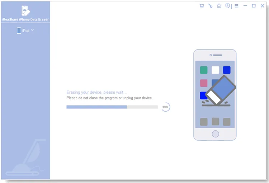Maximize the iReaShare window
The image size is (269, 183).
click(254, 6)
